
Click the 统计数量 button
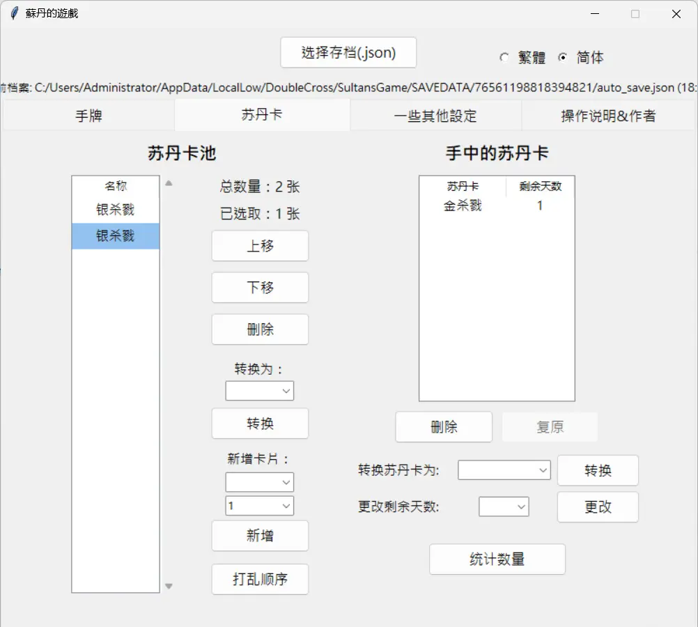point(497,559)
